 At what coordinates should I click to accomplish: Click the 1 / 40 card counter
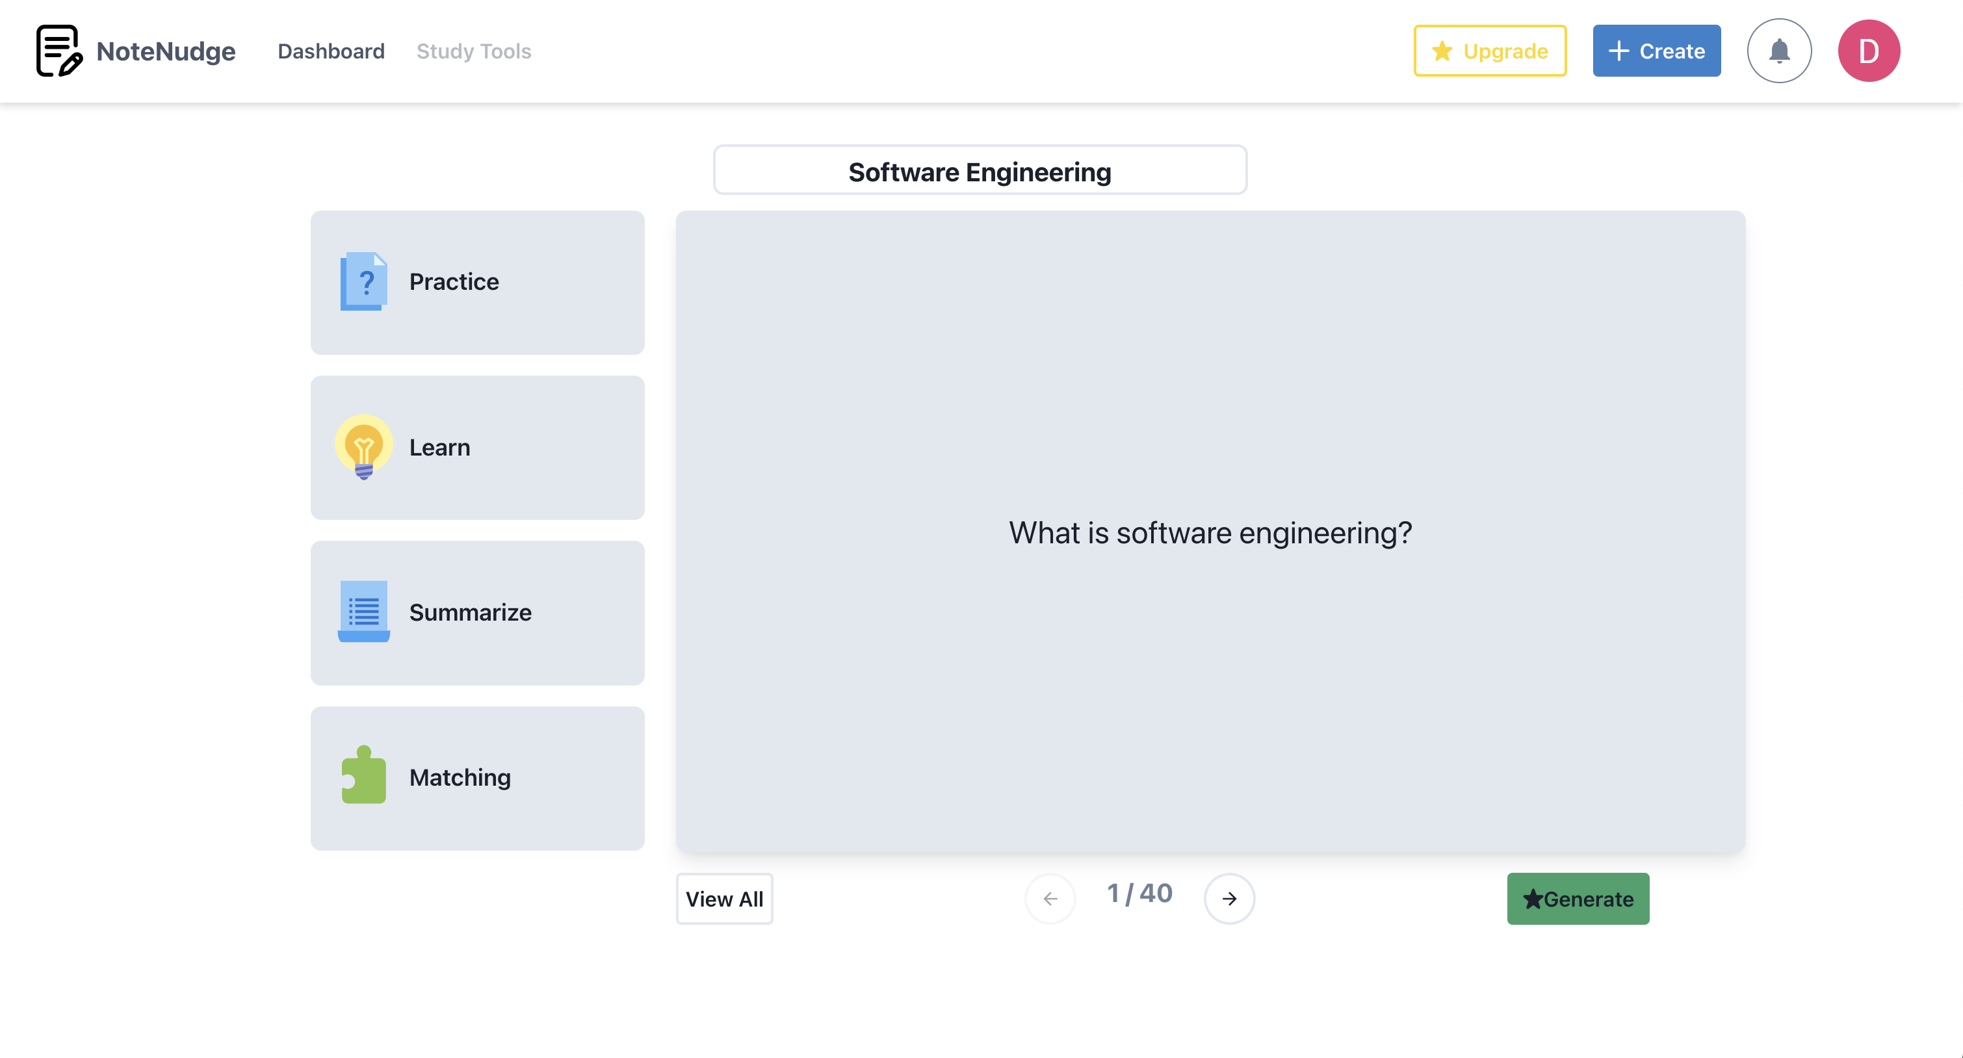tap(1139, 894)
